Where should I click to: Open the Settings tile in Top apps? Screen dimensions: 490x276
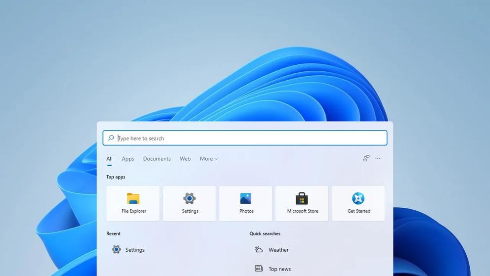coord(189,203)
